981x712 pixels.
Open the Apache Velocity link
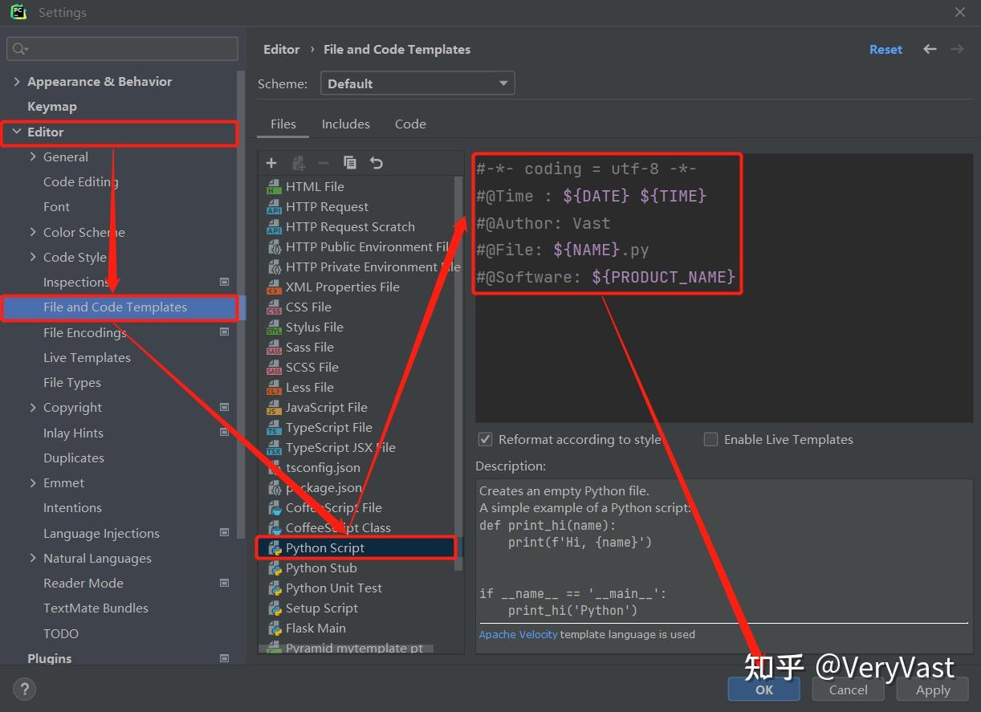[518, 634]
